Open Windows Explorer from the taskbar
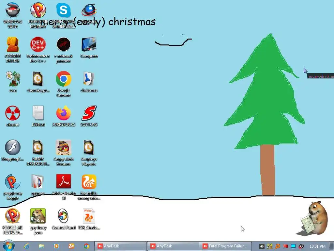 [41, 246]
